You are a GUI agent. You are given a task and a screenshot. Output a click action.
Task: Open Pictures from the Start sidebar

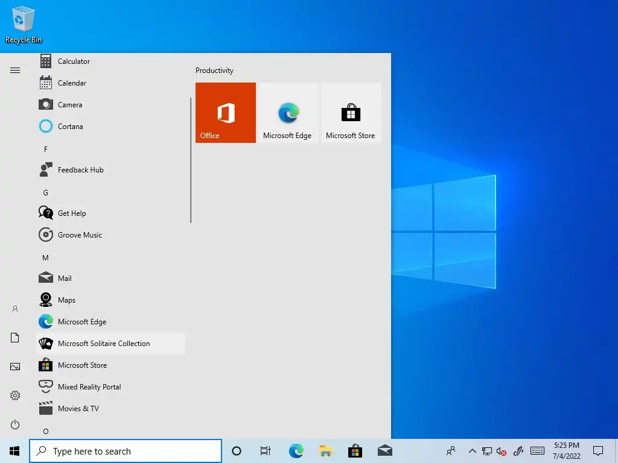coord(15,367)
